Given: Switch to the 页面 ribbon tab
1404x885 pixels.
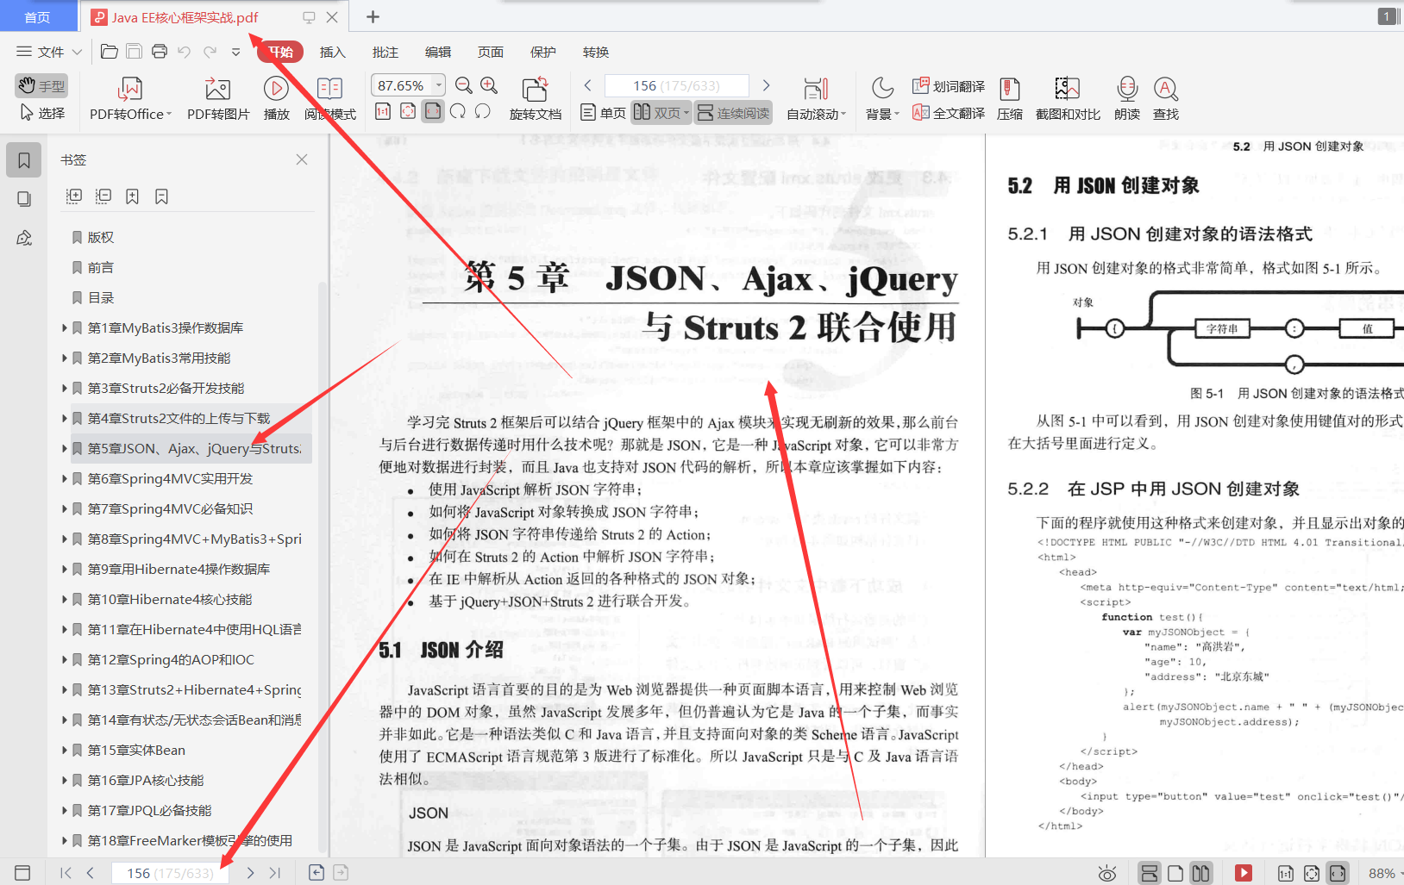Looking at the screenshot, I should tap(490, 52).
